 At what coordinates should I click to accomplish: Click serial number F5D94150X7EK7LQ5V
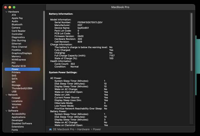click(90, 22)
